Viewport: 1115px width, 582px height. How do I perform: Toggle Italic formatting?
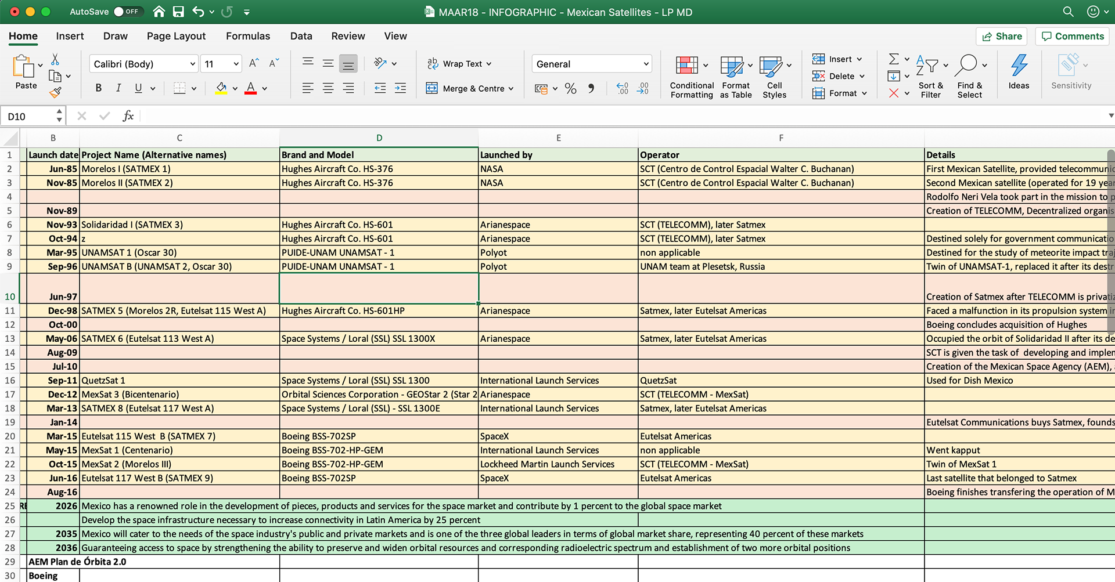[x=118, y=88]
